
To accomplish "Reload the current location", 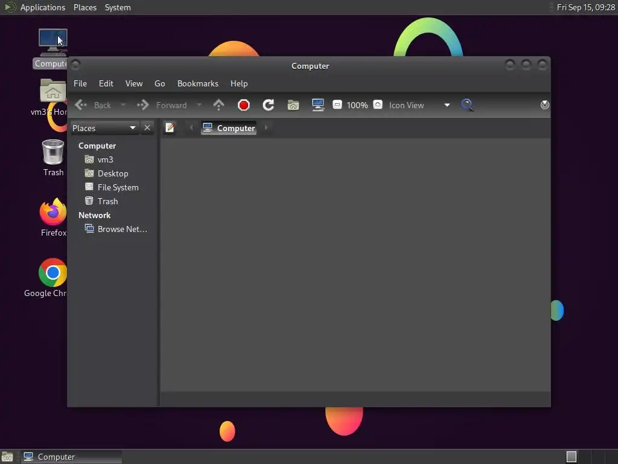I will (x=269, y=105).
